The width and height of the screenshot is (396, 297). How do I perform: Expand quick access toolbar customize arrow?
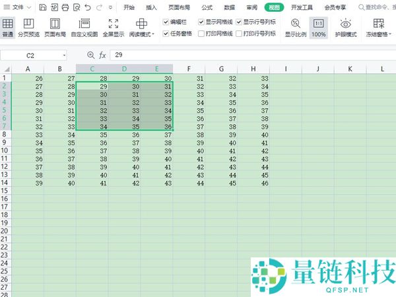(x=110, y=7)
